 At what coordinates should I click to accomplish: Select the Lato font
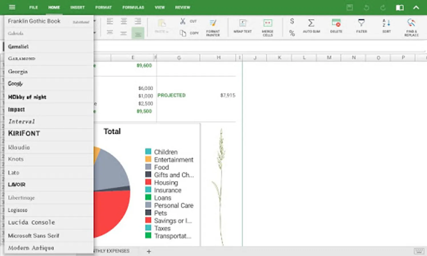[x=49, y=172]
